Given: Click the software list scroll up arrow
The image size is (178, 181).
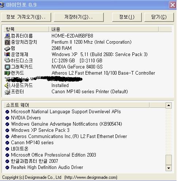Looking at the screenshot, I should [x=168, y=105].
